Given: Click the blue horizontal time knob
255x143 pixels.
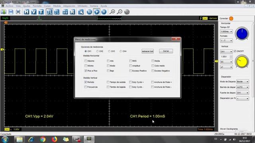Looking at the screenshot, I should click(242, 33).
